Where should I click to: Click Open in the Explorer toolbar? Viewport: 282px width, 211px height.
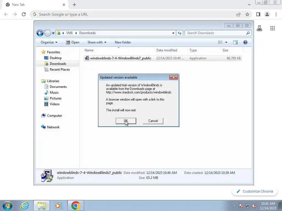tap(73, 42)
